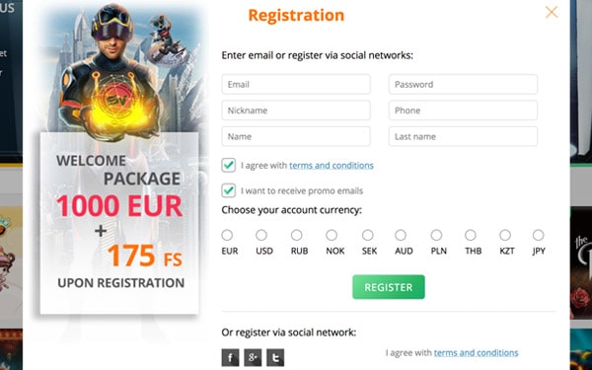Focus the Email input field
This screenshot has width=592, height=370.
tap(296, 84)
